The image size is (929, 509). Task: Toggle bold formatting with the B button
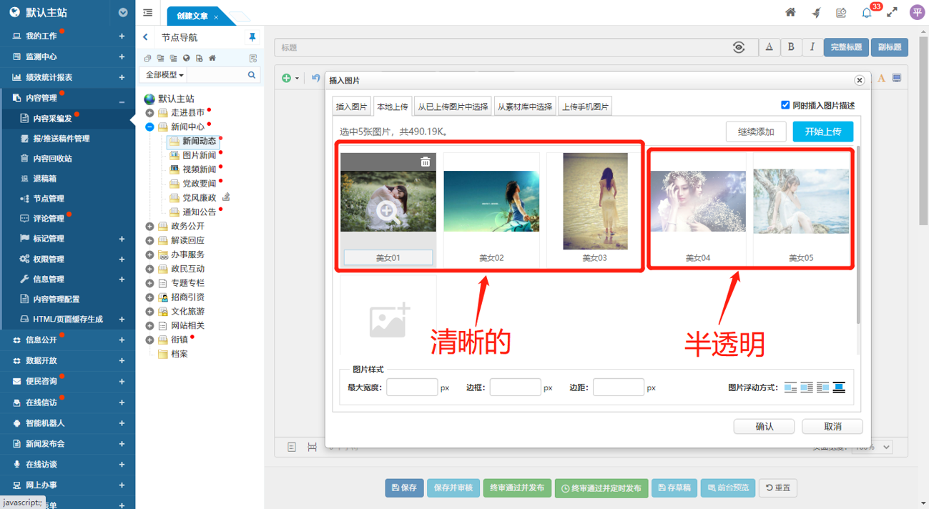coord(791,46)
